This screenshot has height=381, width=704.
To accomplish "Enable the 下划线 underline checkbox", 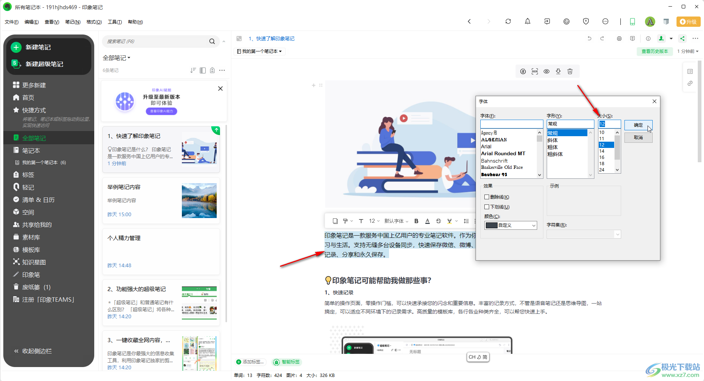I will coord(487,207).
